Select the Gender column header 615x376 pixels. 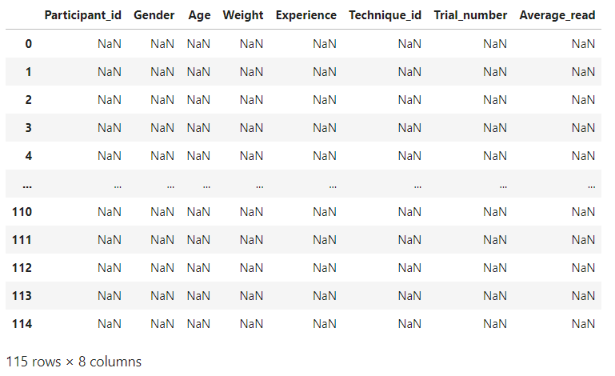[154, 15]
